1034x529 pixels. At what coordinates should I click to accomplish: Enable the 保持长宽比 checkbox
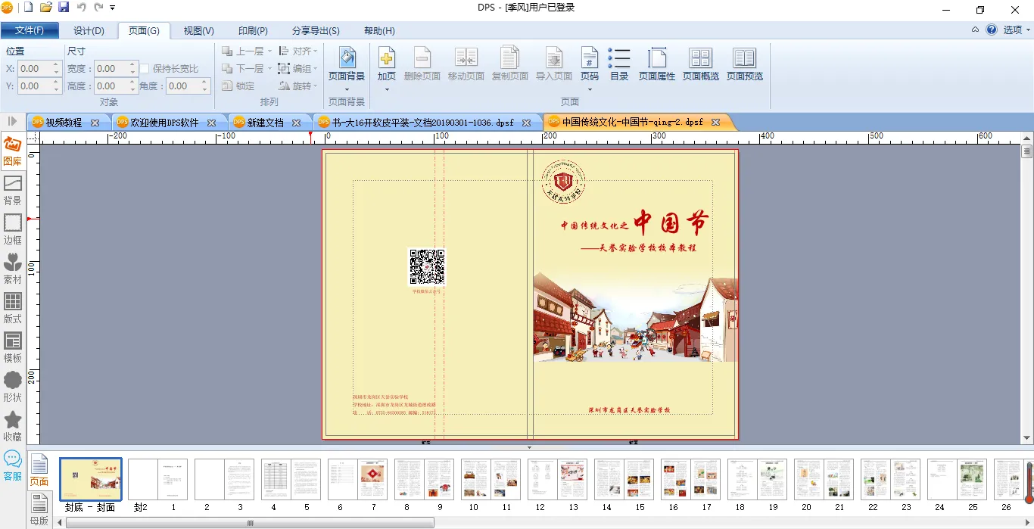coord(145,69)
